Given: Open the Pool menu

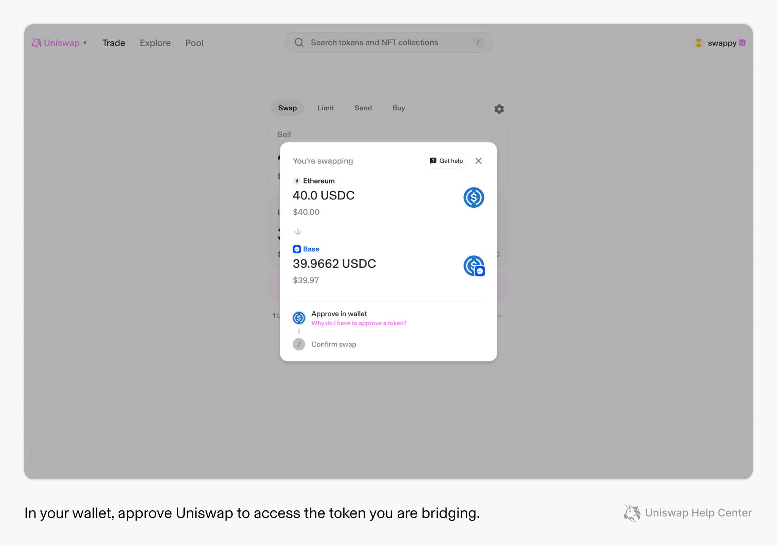Looking at the screenshot, I should tap(194, 43).
